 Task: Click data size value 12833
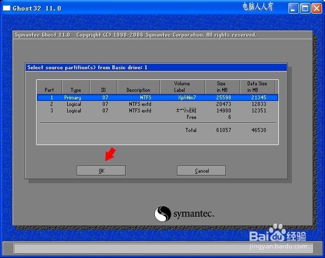click(258, 104)
